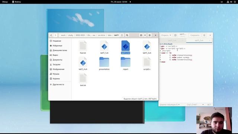
Task: Open the Files hamburger menu
Action: (149, 35)
